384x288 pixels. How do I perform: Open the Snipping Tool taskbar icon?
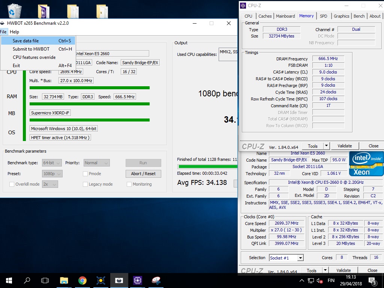click(156, 280)
